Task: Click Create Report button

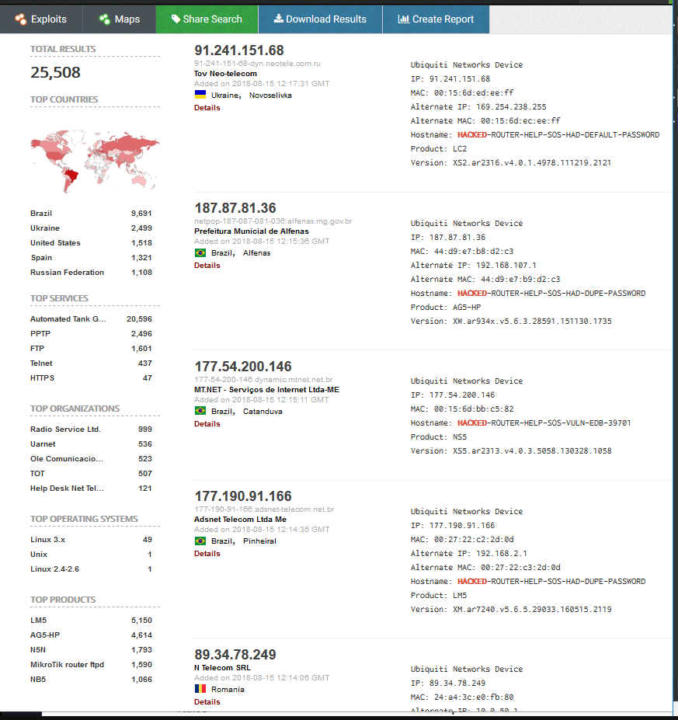Action: click(436, 19)
